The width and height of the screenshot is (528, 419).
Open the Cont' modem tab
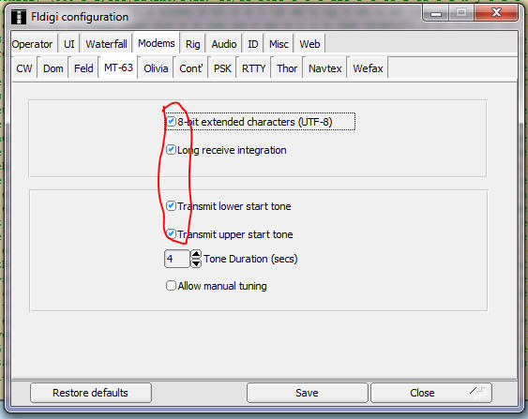tap(191, 68)
